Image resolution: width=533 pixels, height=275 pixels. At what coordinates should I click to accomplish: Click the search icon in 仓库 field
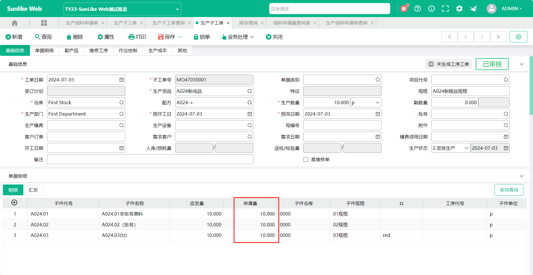coord(122,103)
